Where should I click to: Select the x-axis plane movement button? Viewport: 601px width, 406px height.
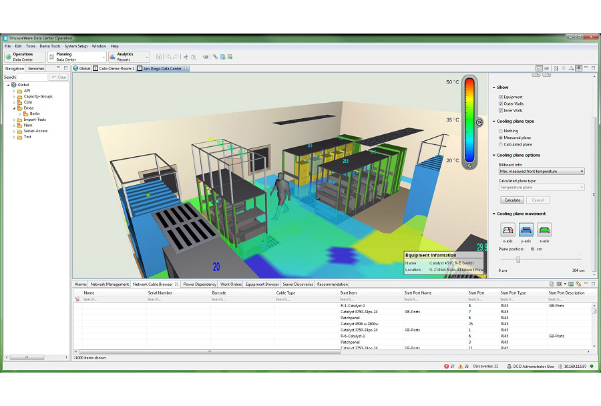(x=508, y=230)
